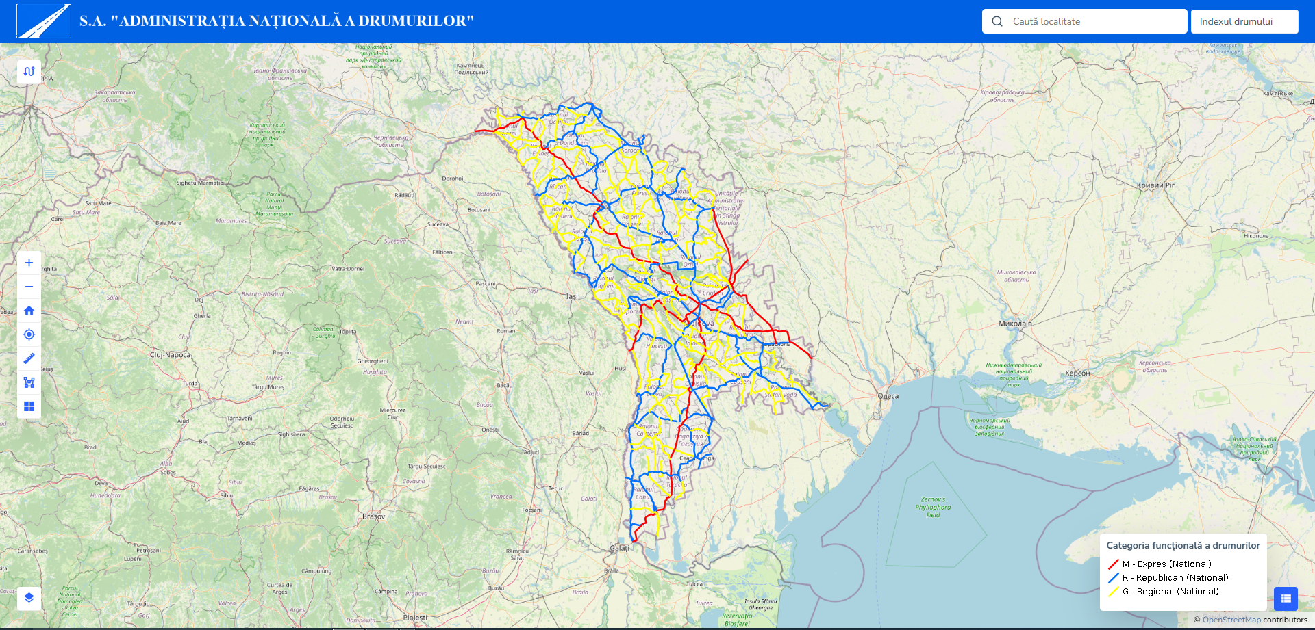Viewport: 1315px width, 630px height.
Task: Click the search magnifier icon
Action: click(x=997, y=21)
